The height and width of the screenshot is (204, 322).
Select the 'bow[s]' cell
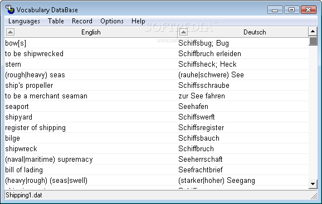(x=91, y=43)
